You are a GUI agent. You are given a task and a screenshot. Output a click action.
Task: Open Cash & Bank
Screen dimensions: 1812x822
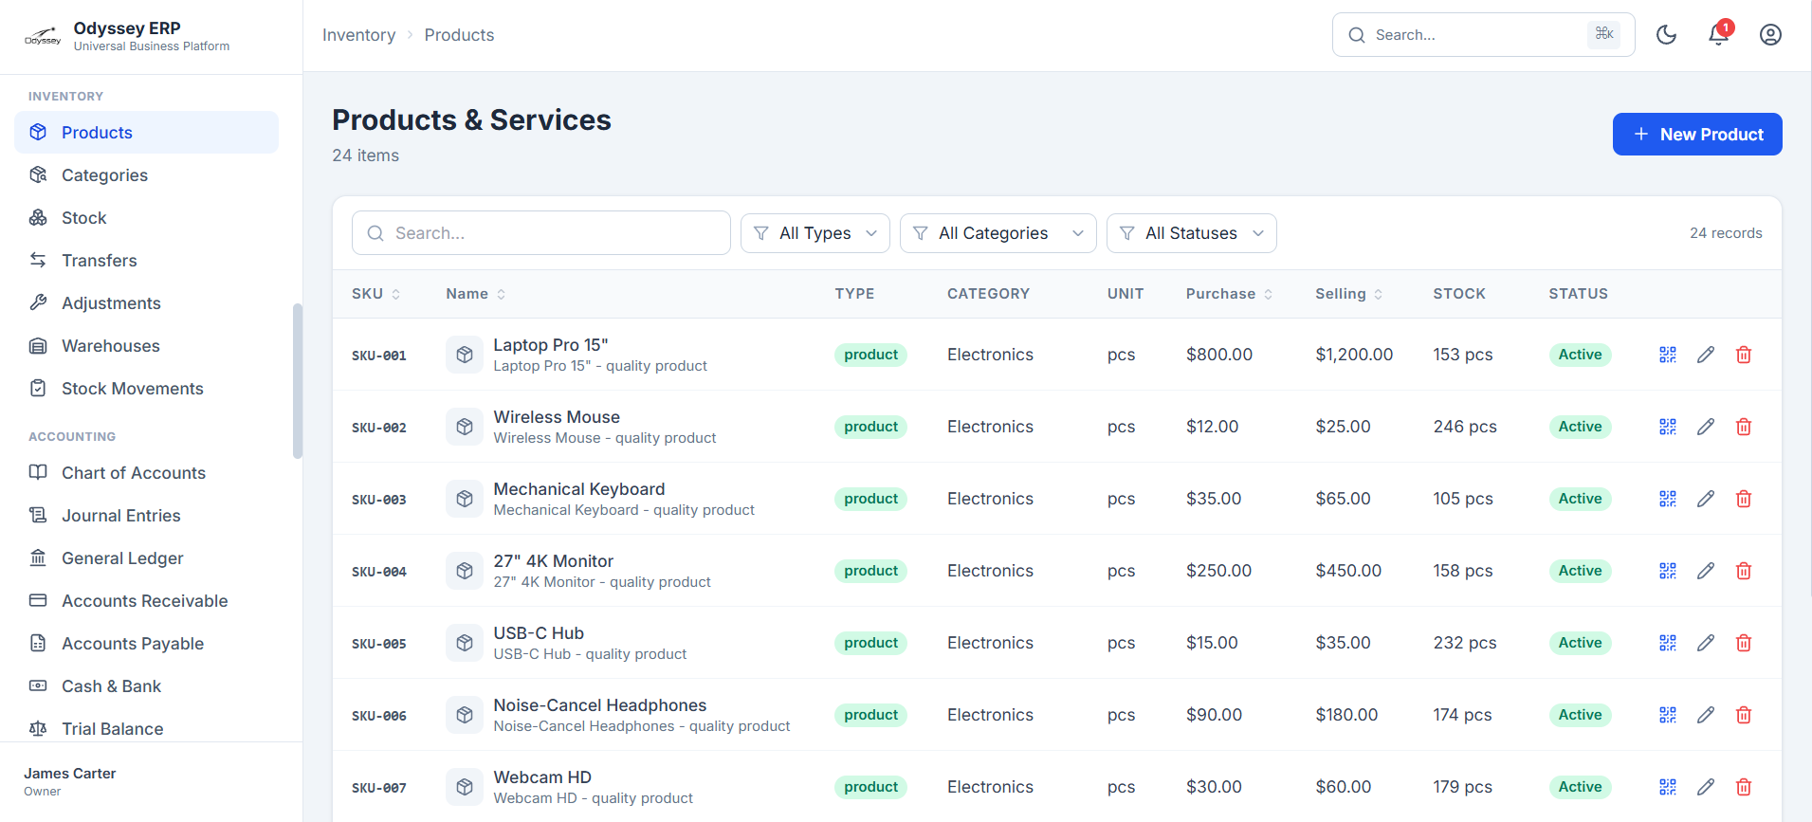pos(146,686)
